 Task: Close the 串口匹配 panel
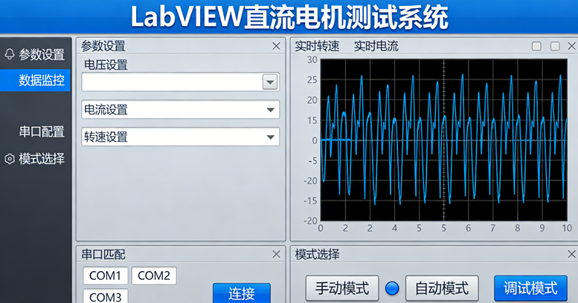(277, 255)
